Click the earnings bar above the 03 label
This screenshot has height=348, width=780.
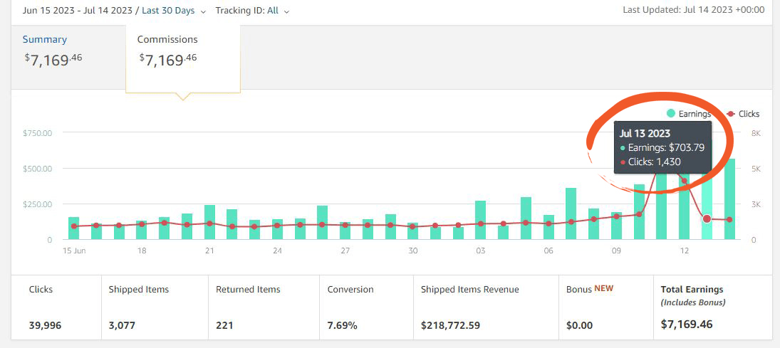(481, 221)
